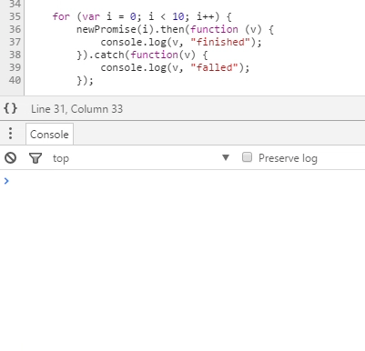Switch to the Console tab
This screenshot has height=351, width=365.
(49, 135)
